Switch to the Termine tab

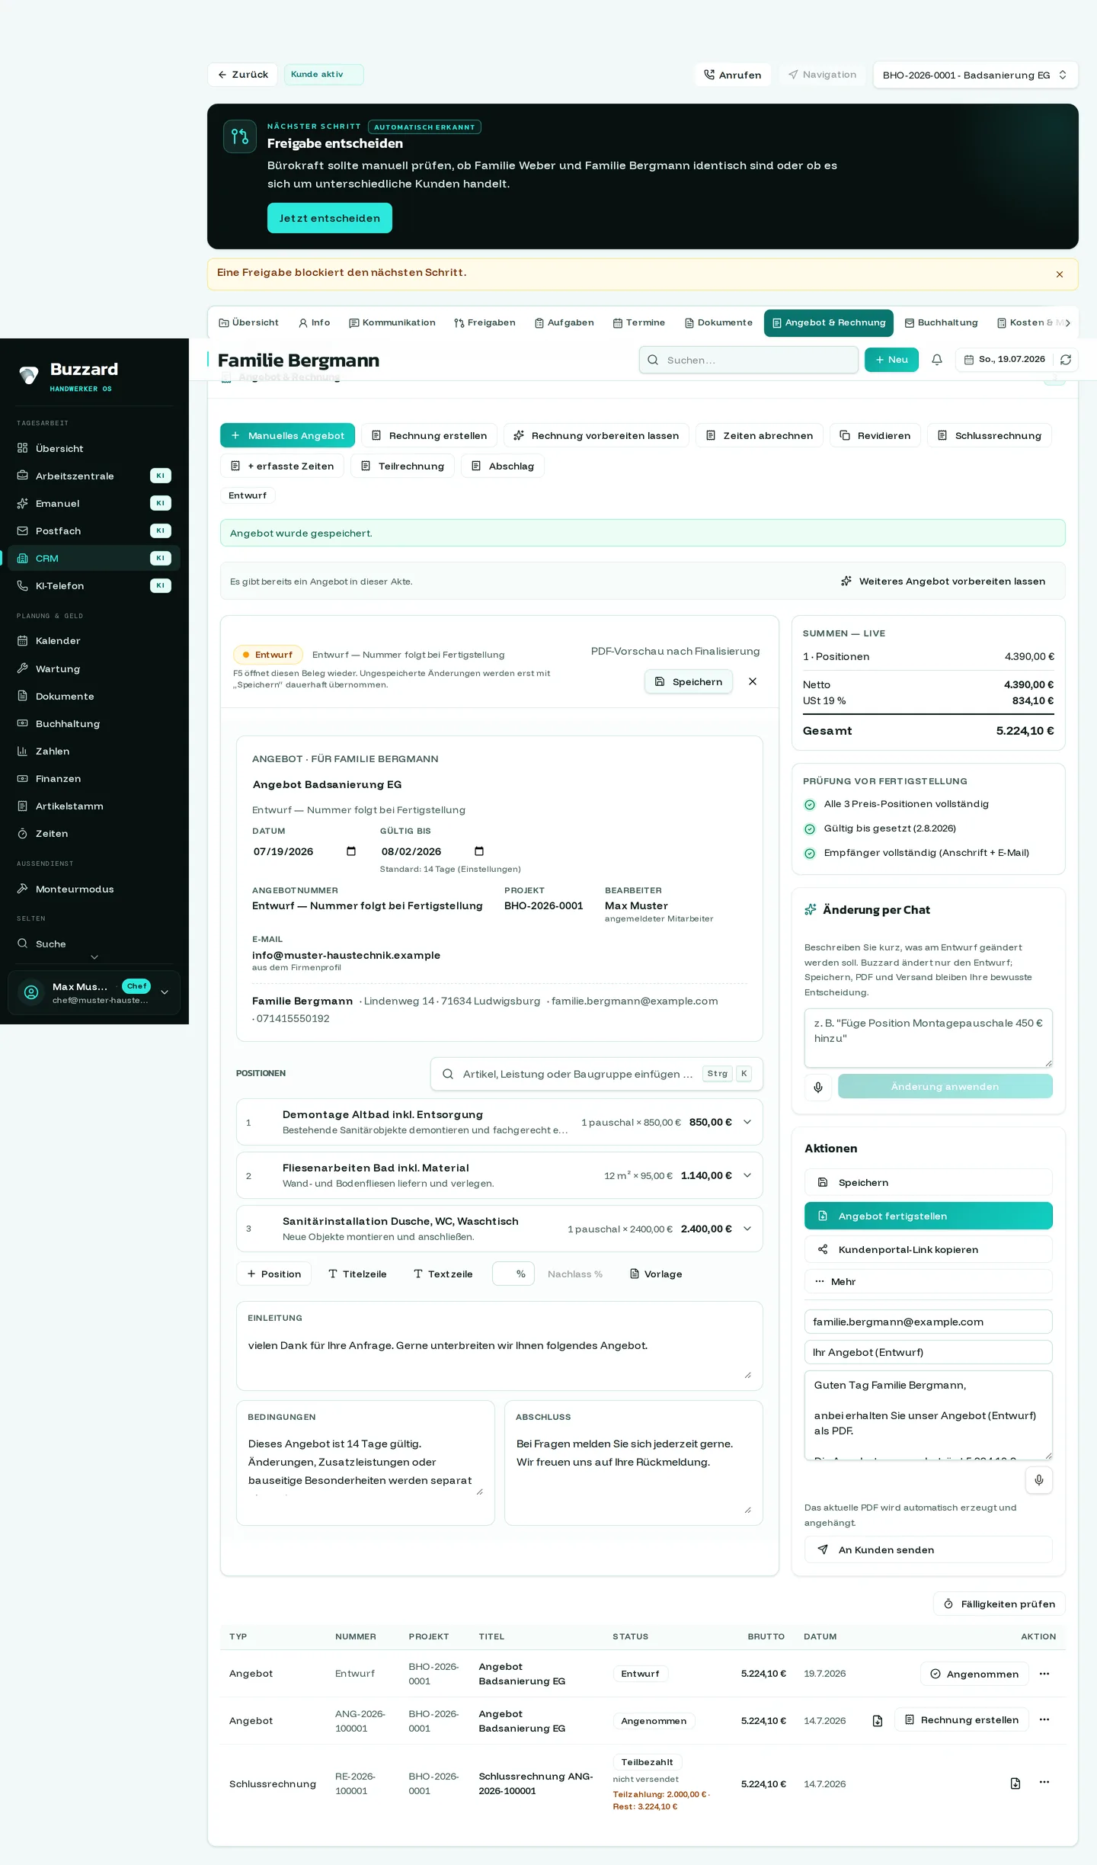[639, 322]
